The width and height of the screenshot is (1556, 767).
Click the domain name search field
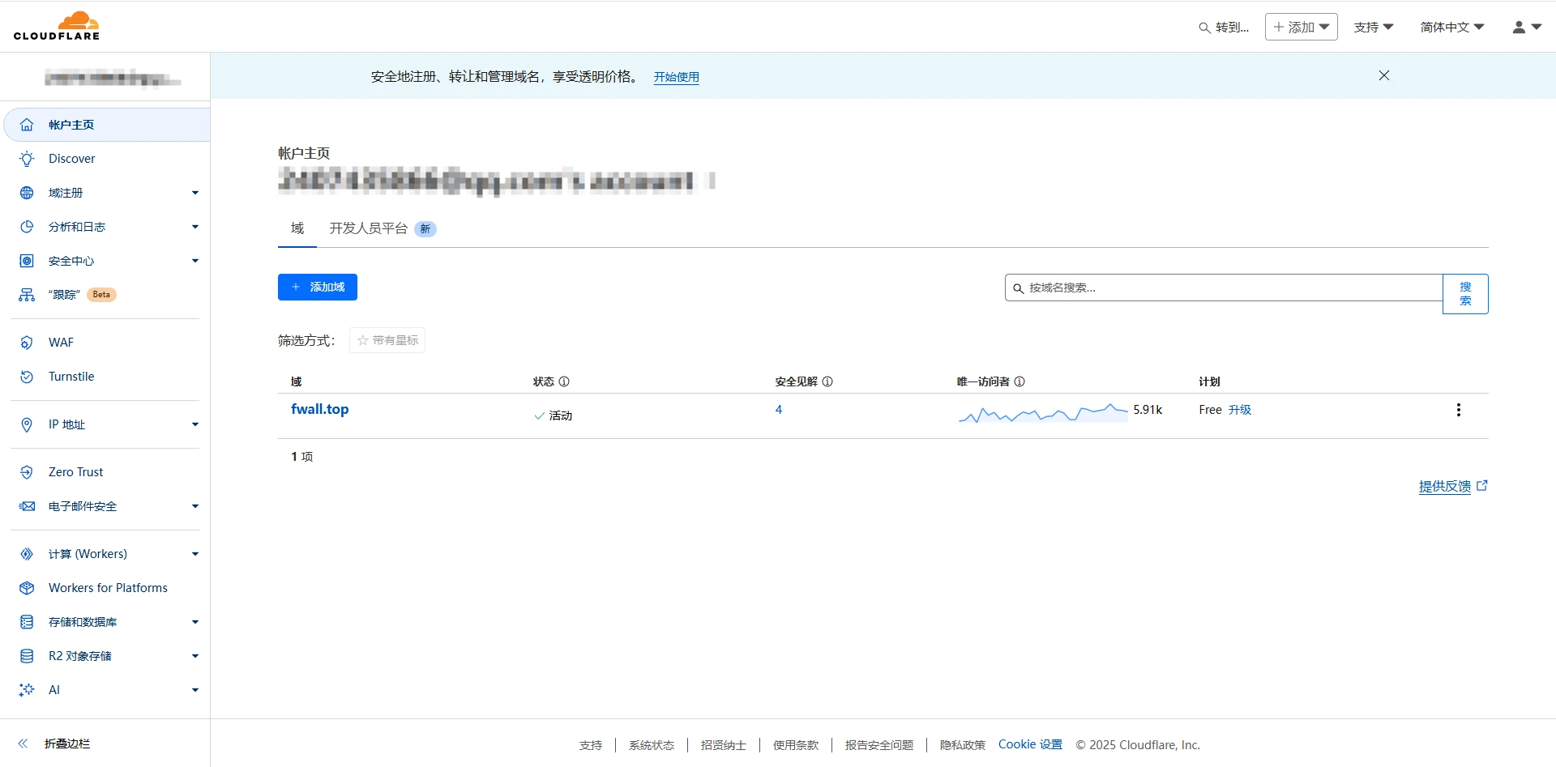1224,288
